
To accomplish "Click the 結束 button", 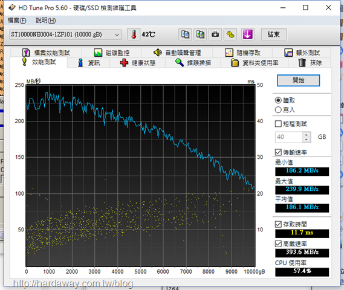I will 274,34.
